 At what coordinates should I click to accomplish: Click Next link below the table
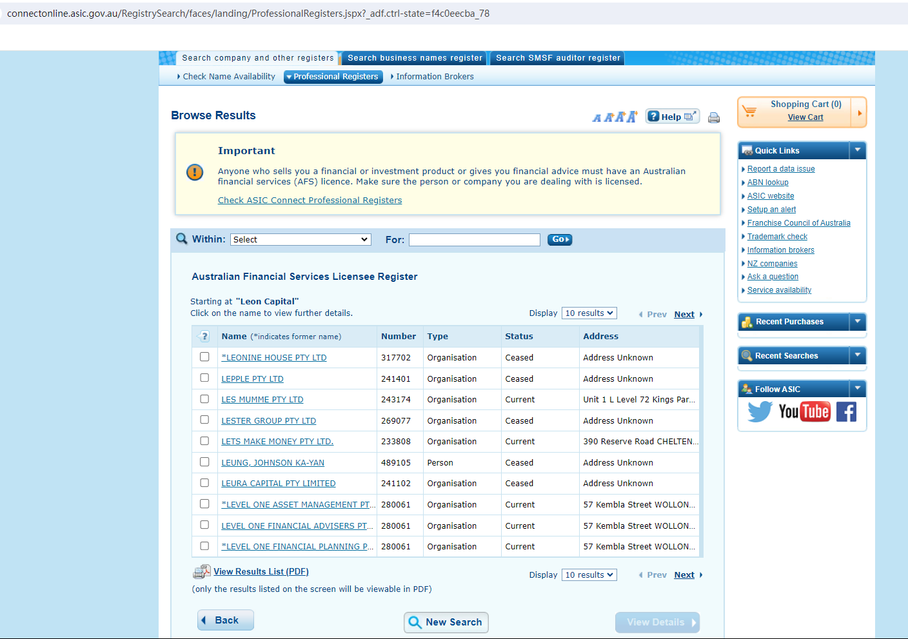click(x=684, y=575)
